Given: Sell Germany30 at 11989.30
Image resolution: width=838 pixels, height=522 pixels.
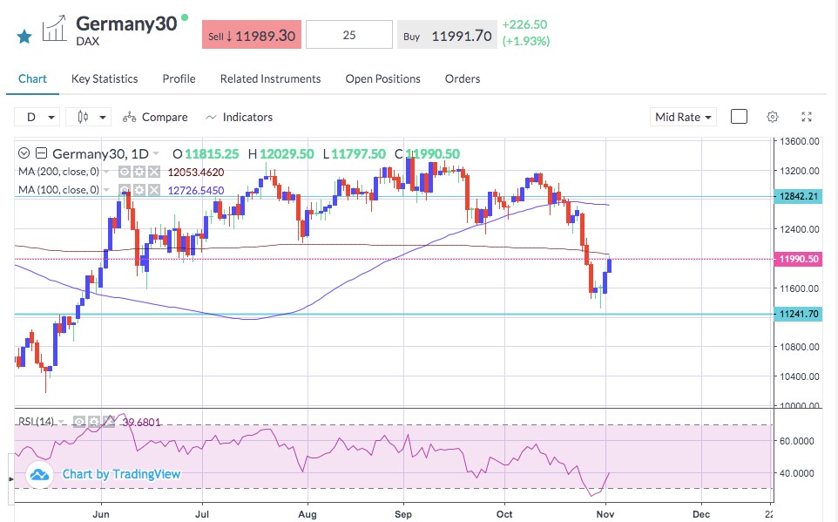Looking at the screenshot, I should coord(252,35).
